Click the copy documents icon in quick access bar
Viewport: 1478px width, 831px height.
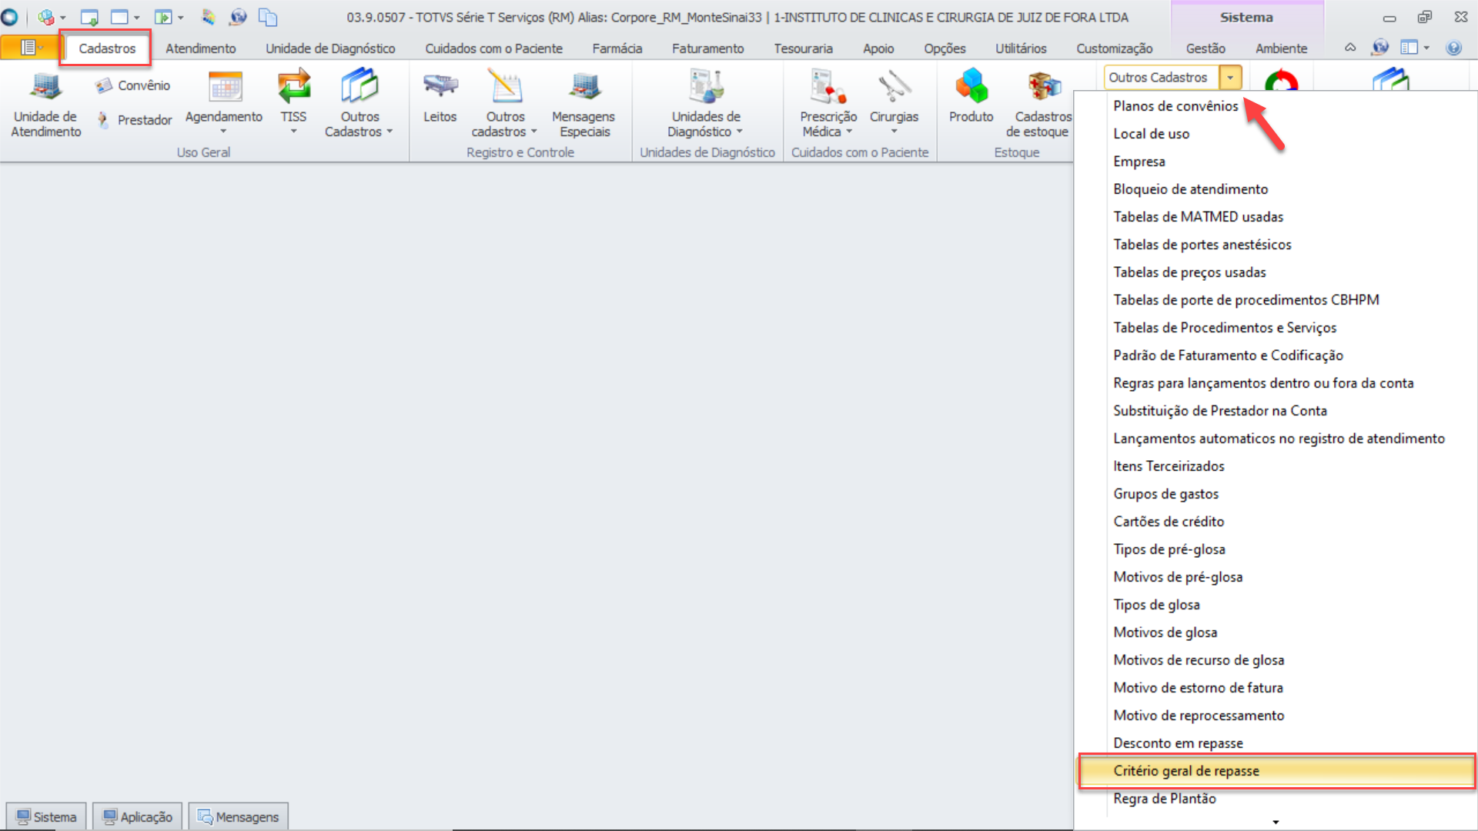coord(268,17)
